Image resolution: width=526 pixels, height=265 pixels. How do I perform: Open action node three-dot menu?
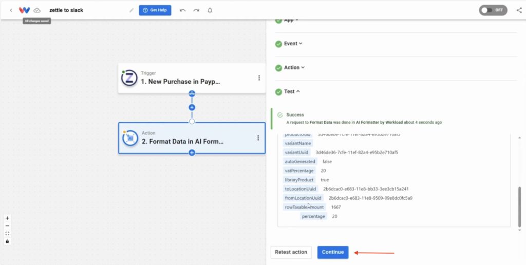(x=258, y=138)
